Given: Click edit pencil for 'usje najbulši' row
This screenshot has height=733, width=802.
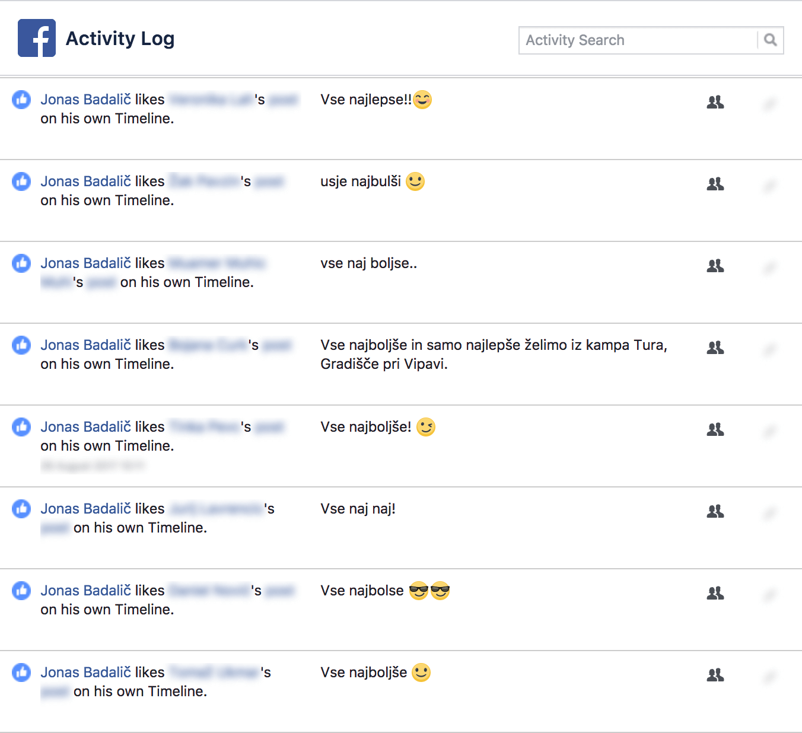Looking at the screenshot, I should click(769, 186).
